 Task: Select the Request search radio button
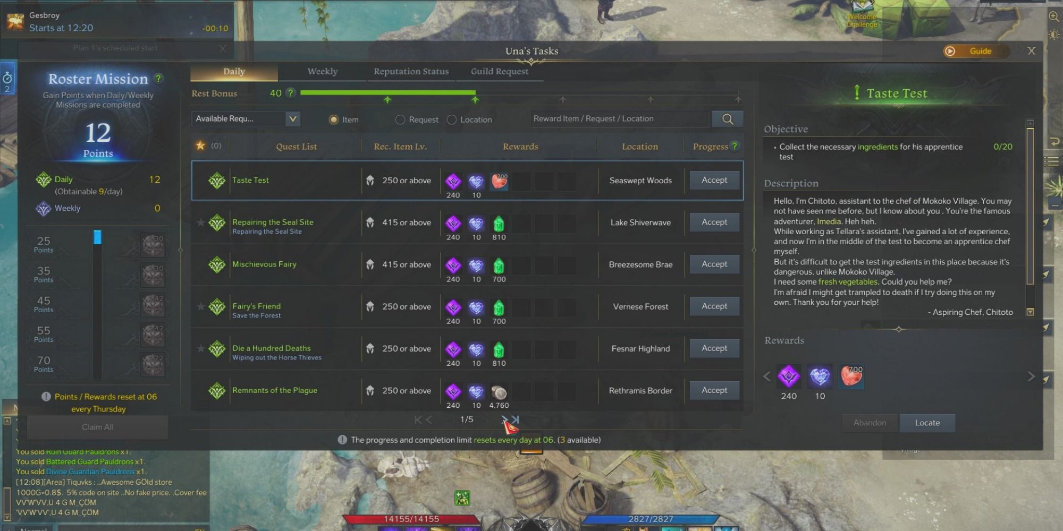(x=400, y=119)
